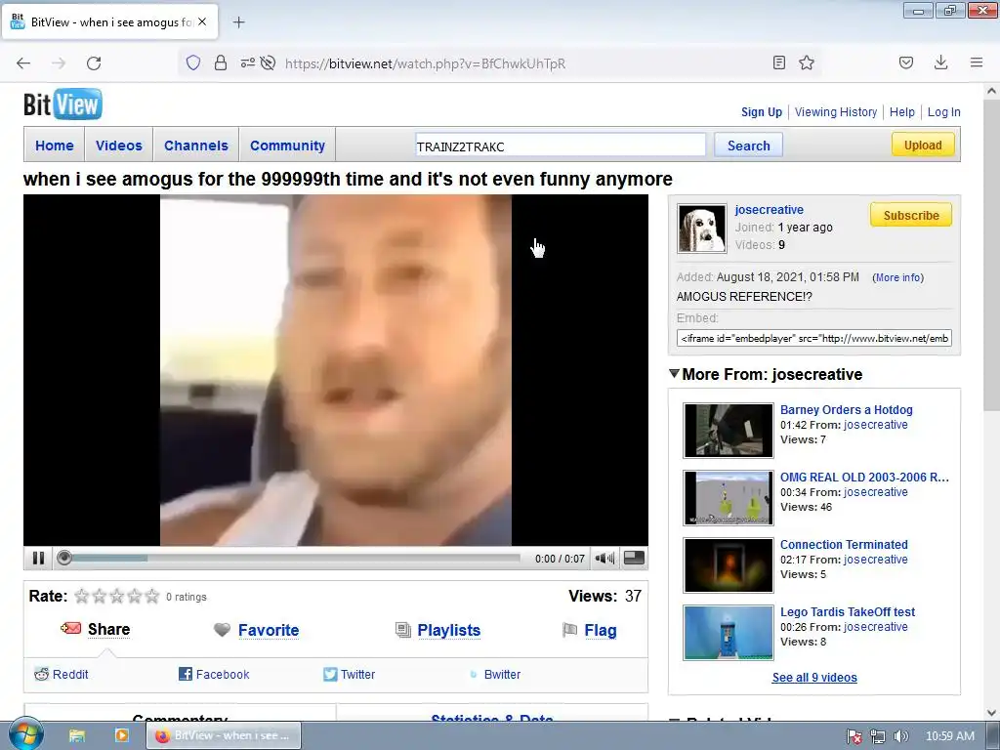Image resolution: width=1000 pixels, height=750 pixels.
Task: Mute the video player volume icon
Action: 604,559
